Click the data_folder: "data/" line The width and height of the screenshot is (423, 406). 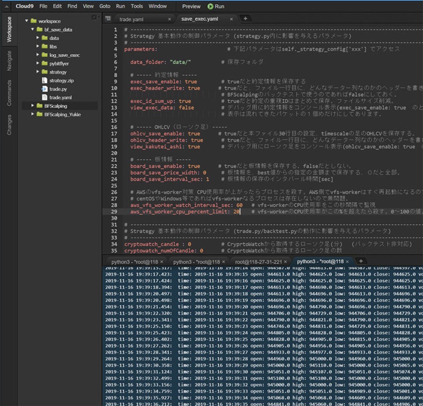click(160, 62)
